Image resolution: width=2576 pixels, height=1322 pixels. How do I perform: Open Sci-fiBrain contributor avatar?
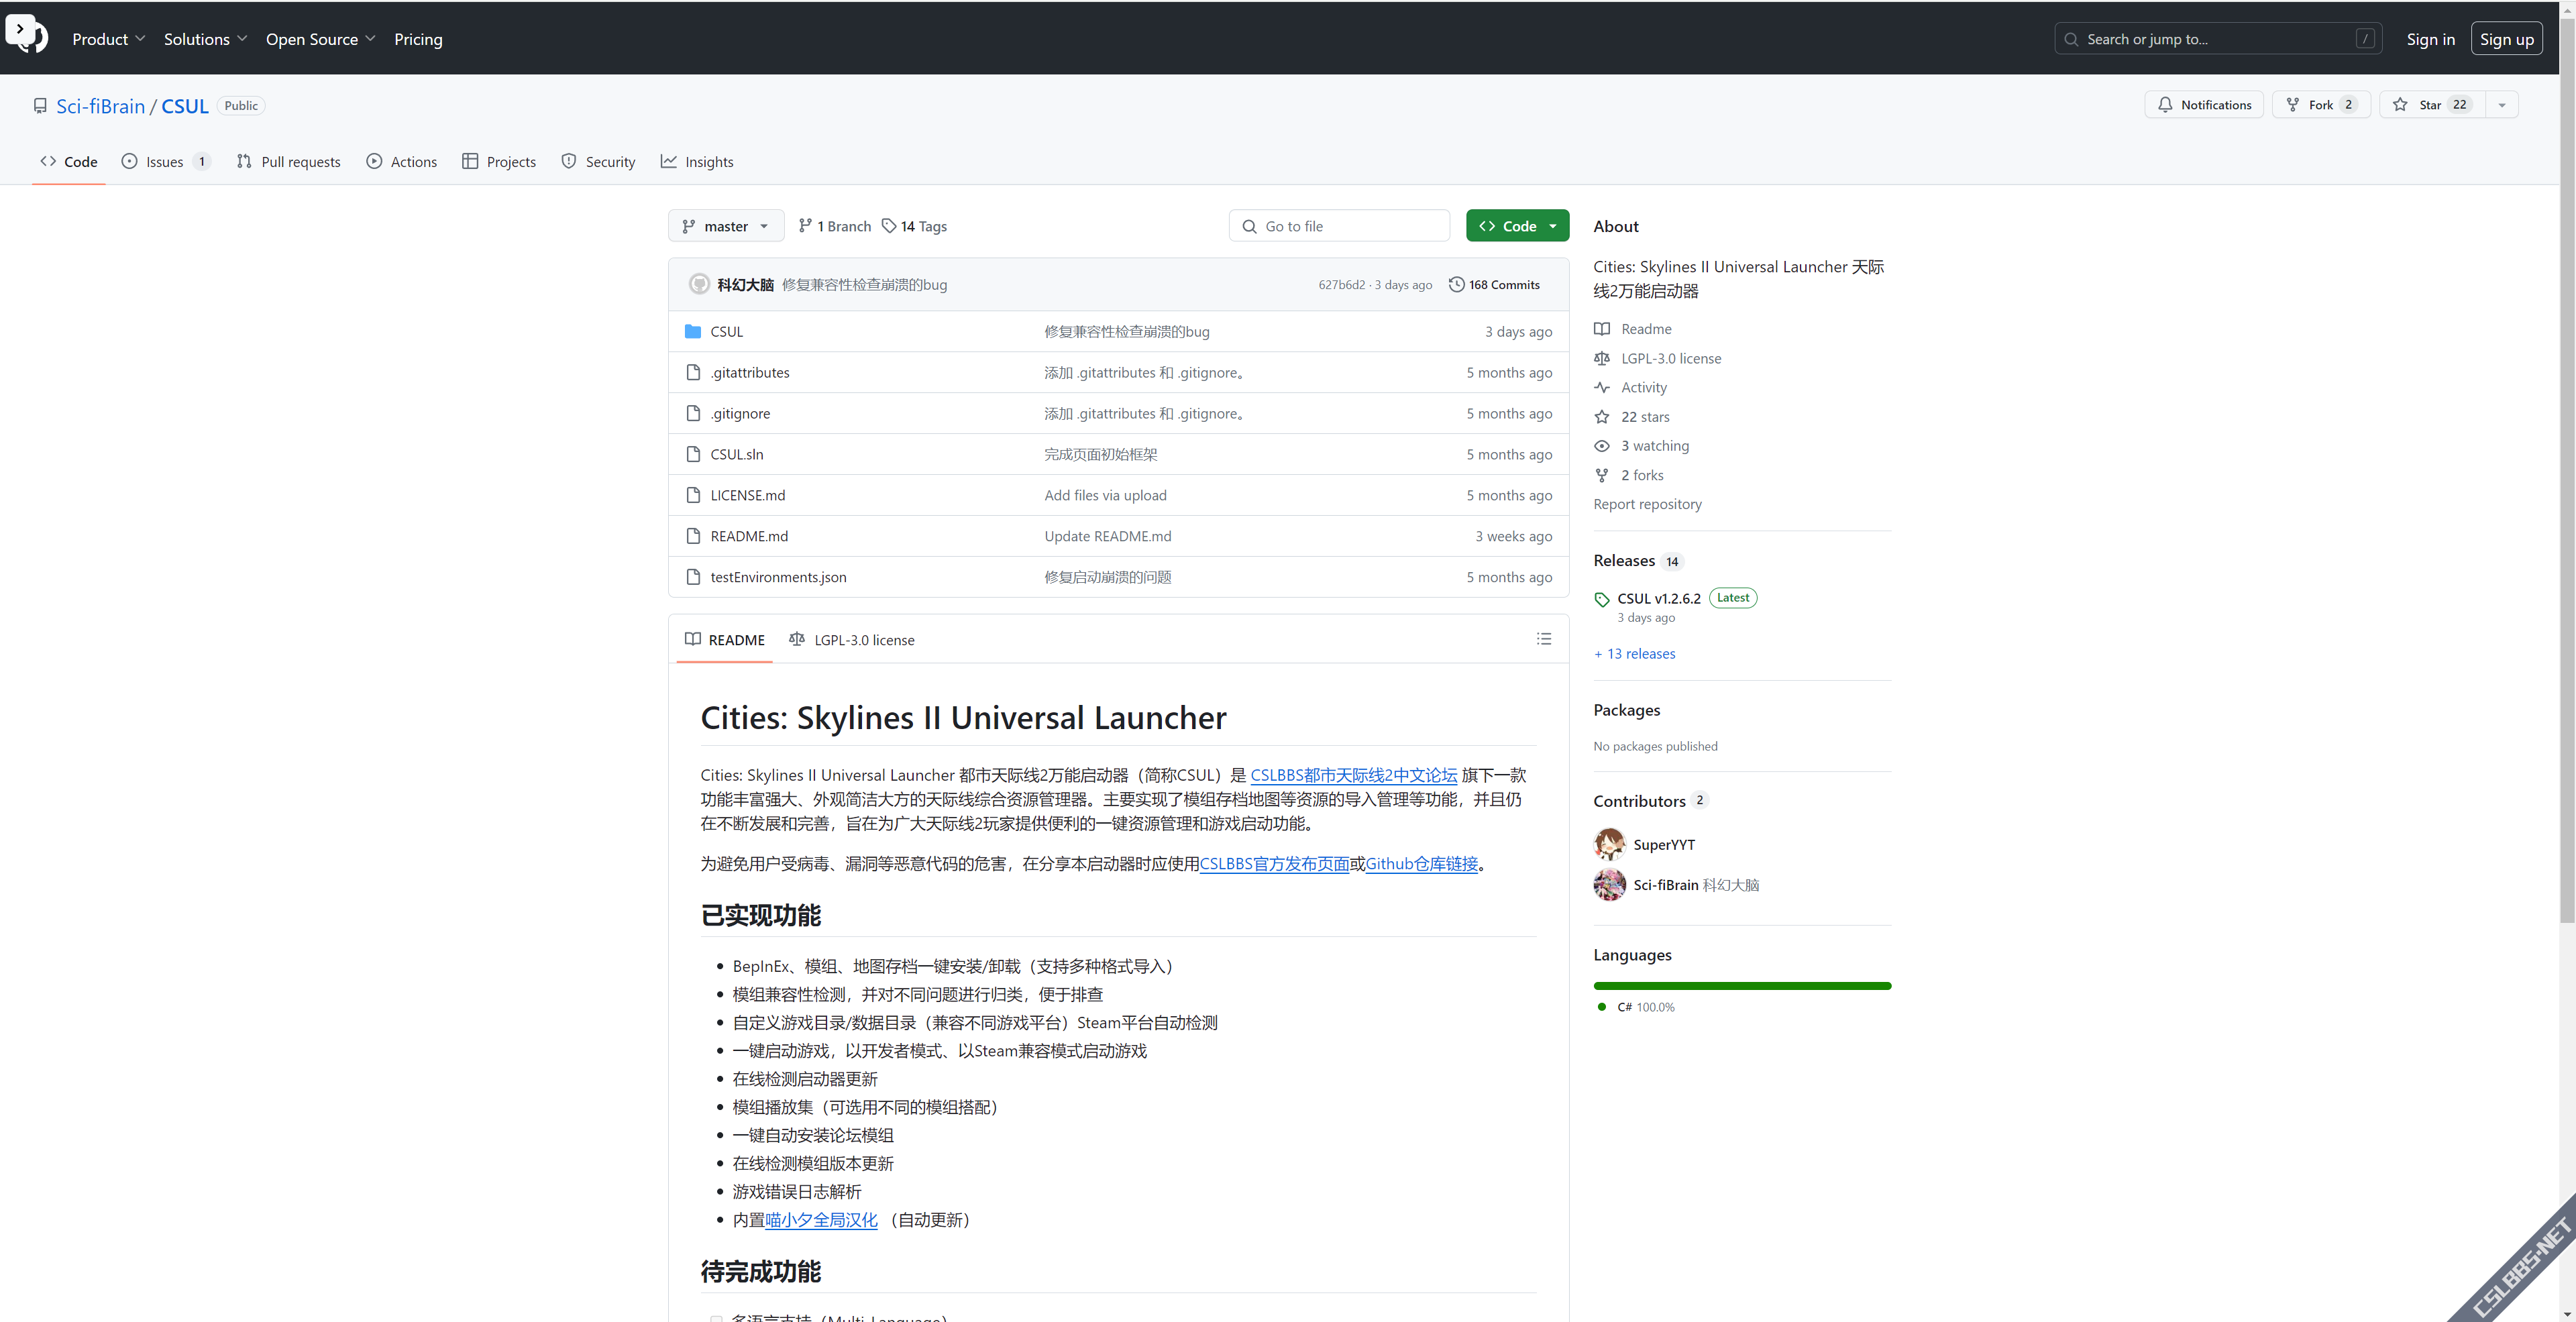(x=1610, y=885)
